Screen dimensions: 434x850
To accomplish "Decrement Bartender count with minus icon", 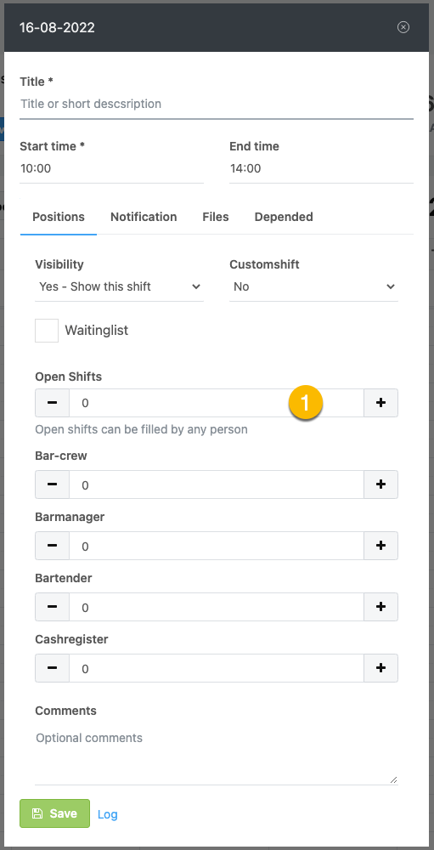I will coord(52,607).
